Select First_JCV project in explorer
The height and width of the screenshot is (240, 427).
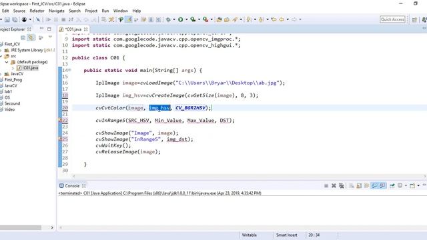point(12,44)
